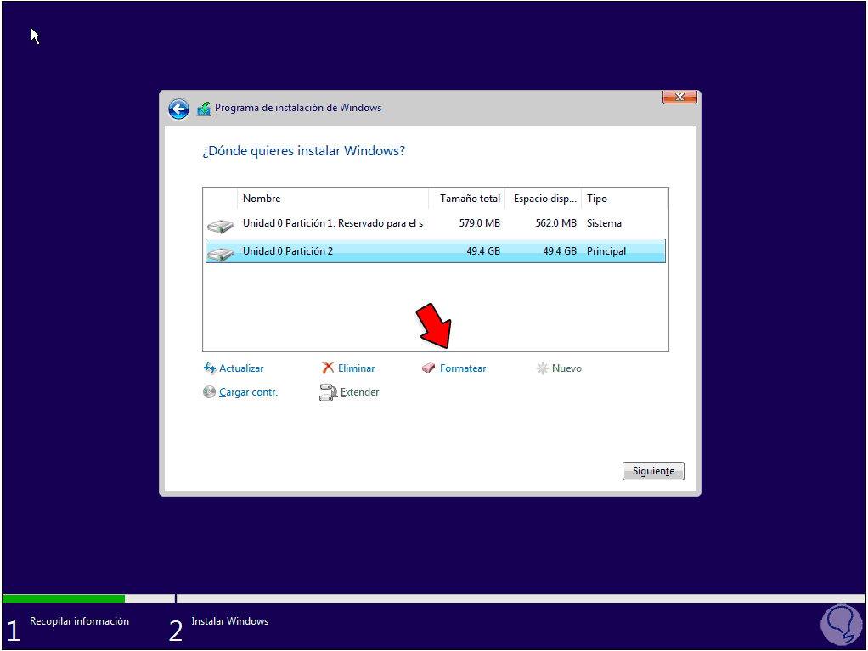Click the Siguiente button
The width and height of the screenshot is (868, 651).
click(x=653, y=471)
